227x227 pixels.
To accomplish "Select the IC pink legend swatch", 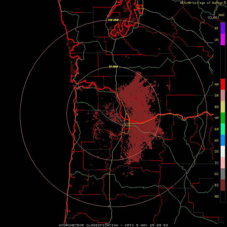I will pyautogui.click(x=223, y=163).
